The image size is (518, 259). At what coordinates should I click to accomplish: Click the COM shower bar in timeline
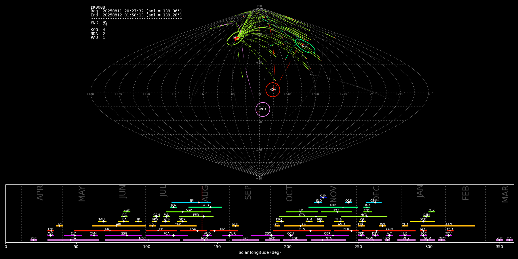[x=389, y=231]
